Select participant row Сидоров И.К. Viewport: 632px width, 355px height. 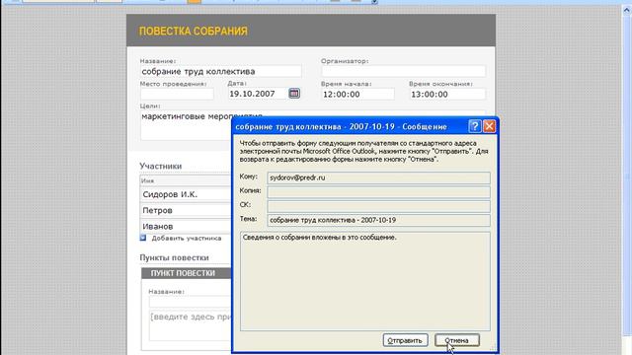[186, 194]
